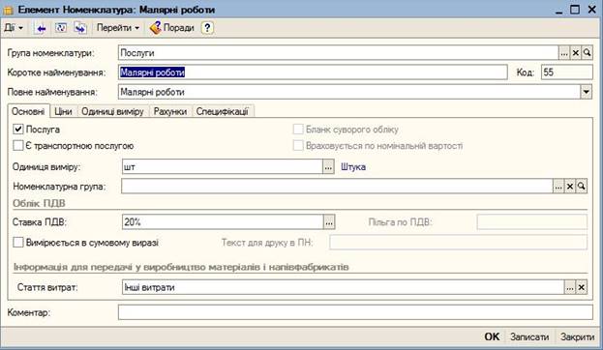Click the refresh toolbar icon
This screenshot has width=603, height=350.
[61, 28]
